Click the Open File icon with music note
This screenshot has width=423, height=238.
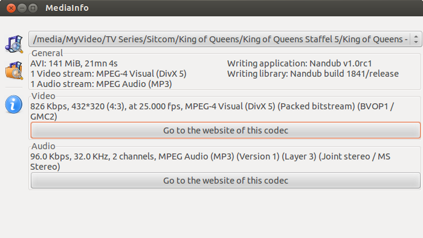14,44
